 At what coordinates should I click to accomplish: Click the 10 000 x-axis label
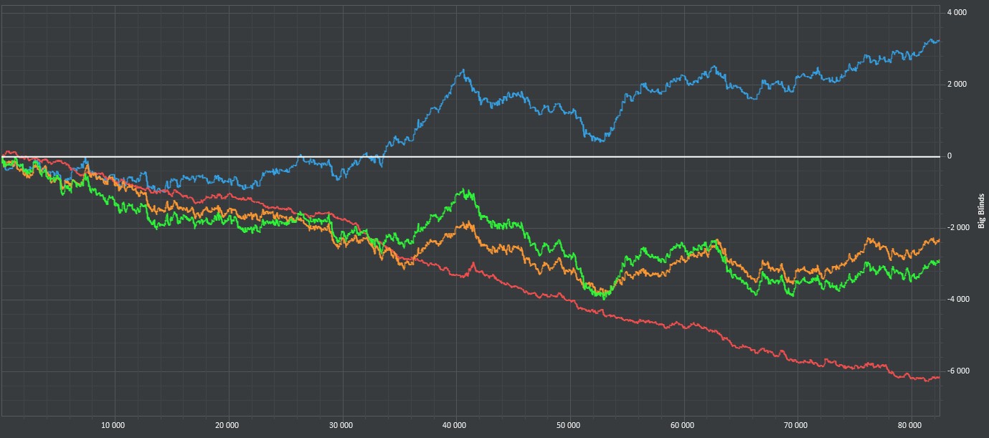113,424
